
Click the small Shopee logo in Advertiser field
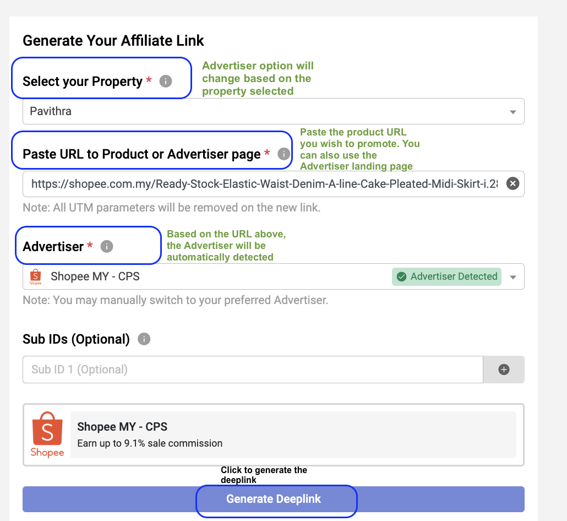pyautogui.click(x=35, y=277)
